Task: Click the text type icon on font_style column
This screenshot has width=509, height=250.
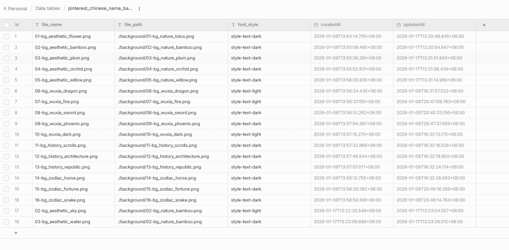Action: [x=233, y=25]
